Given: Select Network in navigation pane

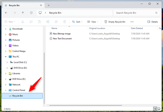Looking at the screenshot, I should [16, 85].
